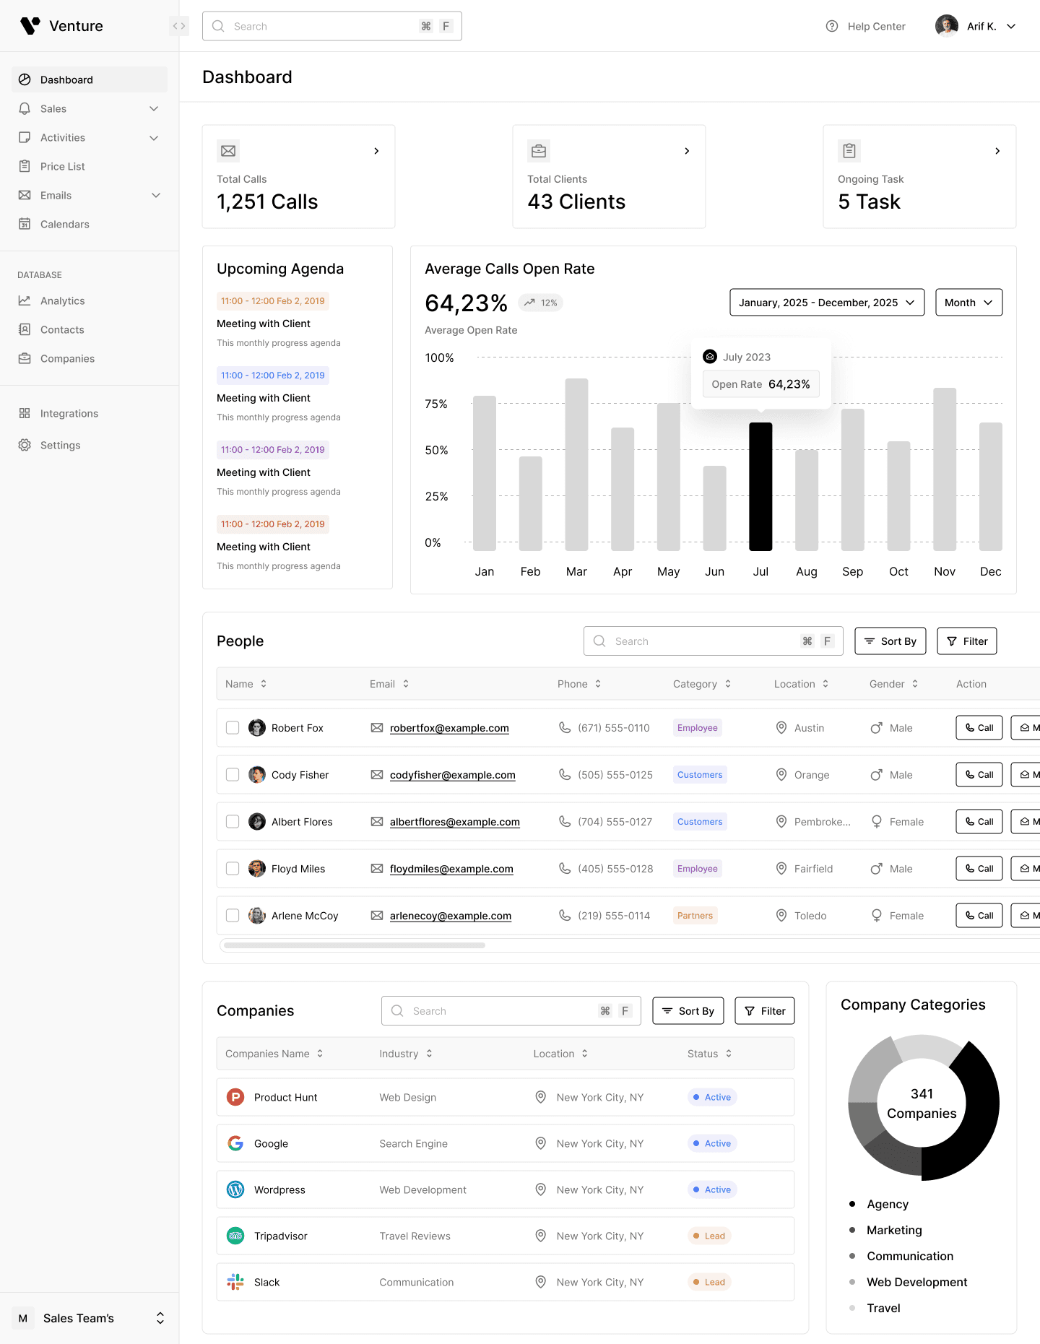Click envelope icon beside robertfox@example.com
Viewport: 1040px width, 1344px height.
point(377,728)
